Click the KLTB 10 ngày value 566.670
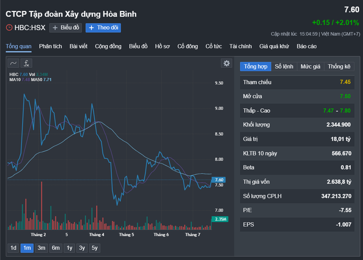The height and width of the screenshot is (260, 363). (342, 153)
